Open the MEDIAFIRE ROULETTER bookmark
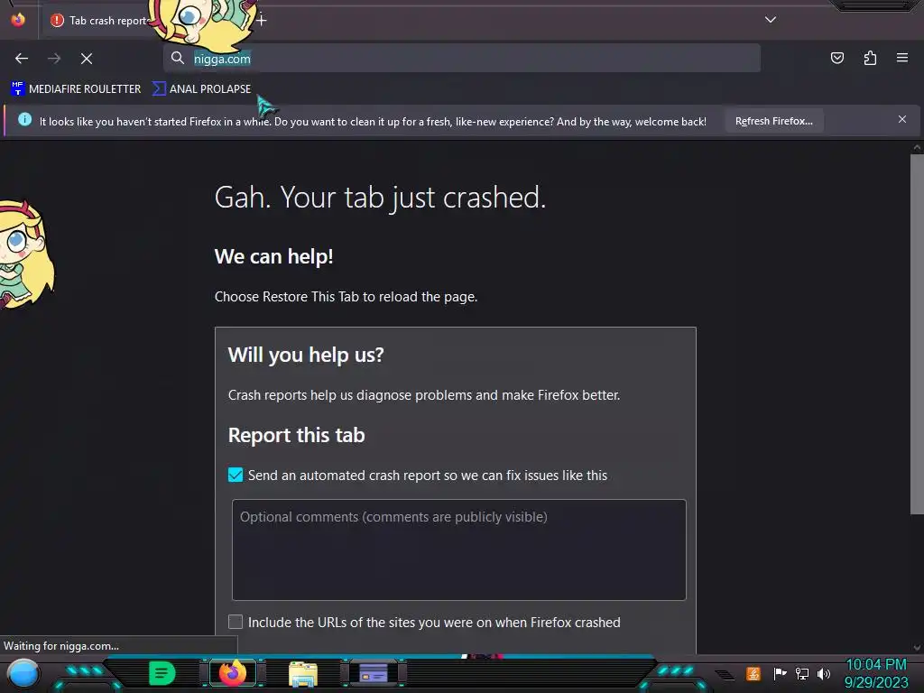The width and height of the screenshot is (924, 693). click(76, 89)
